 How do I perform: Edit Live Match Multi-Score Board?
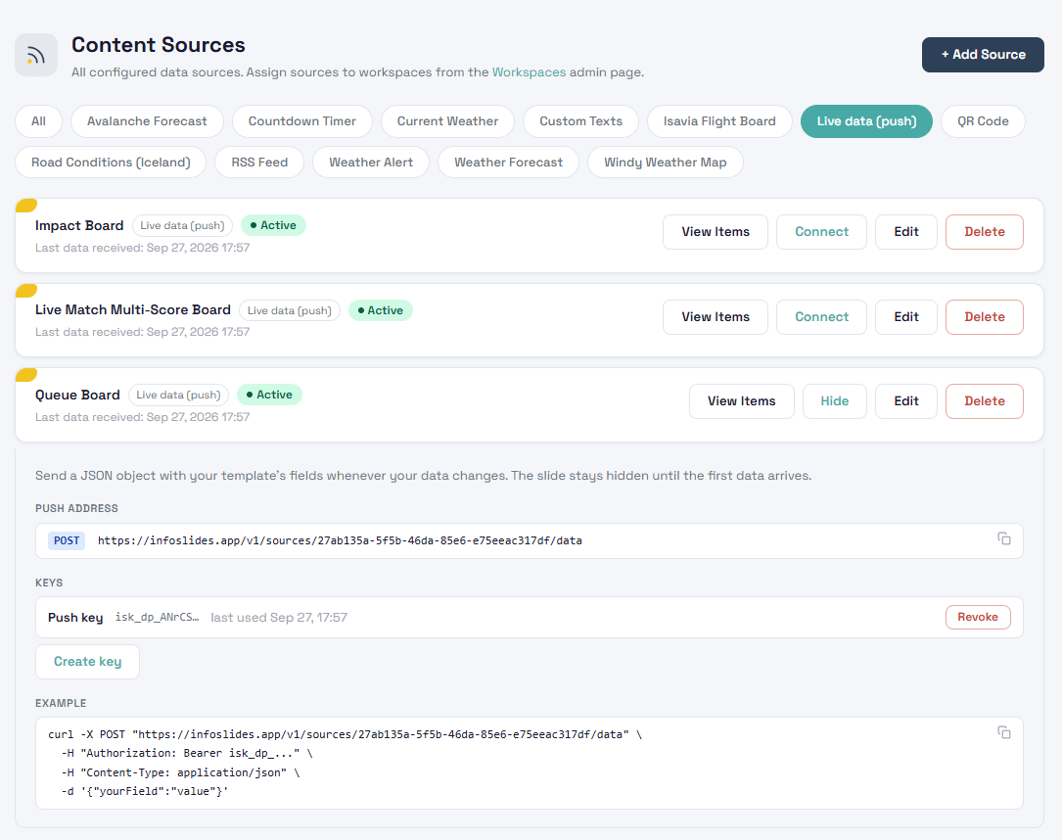pyautogui.click(x=906, y=317)
